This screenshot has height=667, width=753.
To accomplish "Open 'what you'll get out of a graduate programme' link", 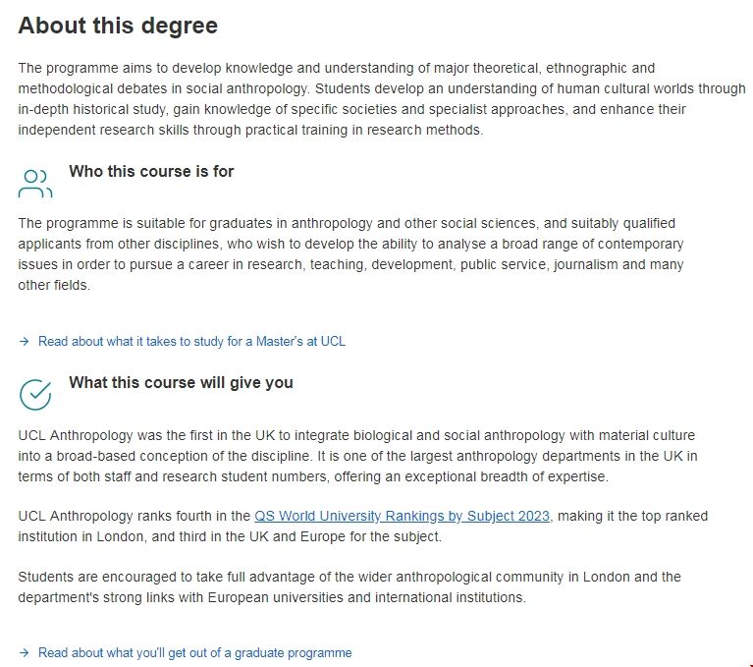I will point(194,652).
